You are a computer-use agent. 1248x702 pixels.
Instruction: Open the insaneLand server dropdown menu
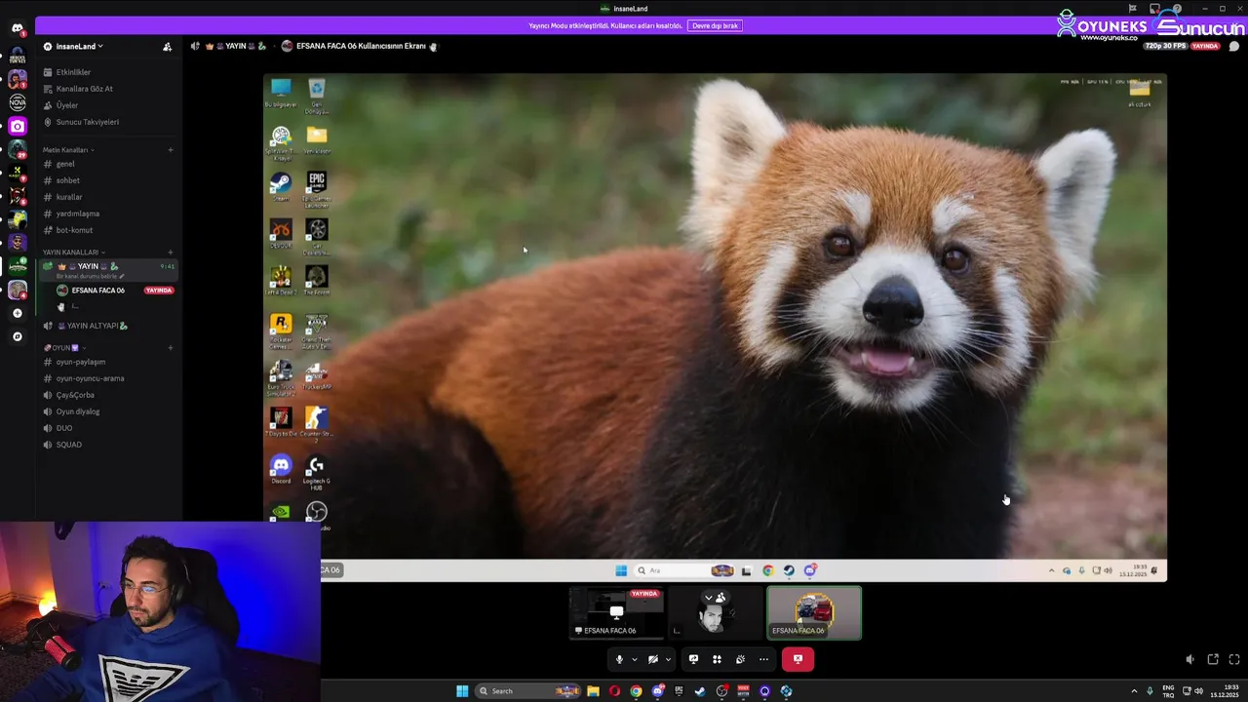[x=78, y=46]
